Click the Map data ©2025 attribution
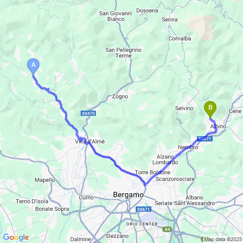This screenshot has width=243, height=243. click(223, 239)
